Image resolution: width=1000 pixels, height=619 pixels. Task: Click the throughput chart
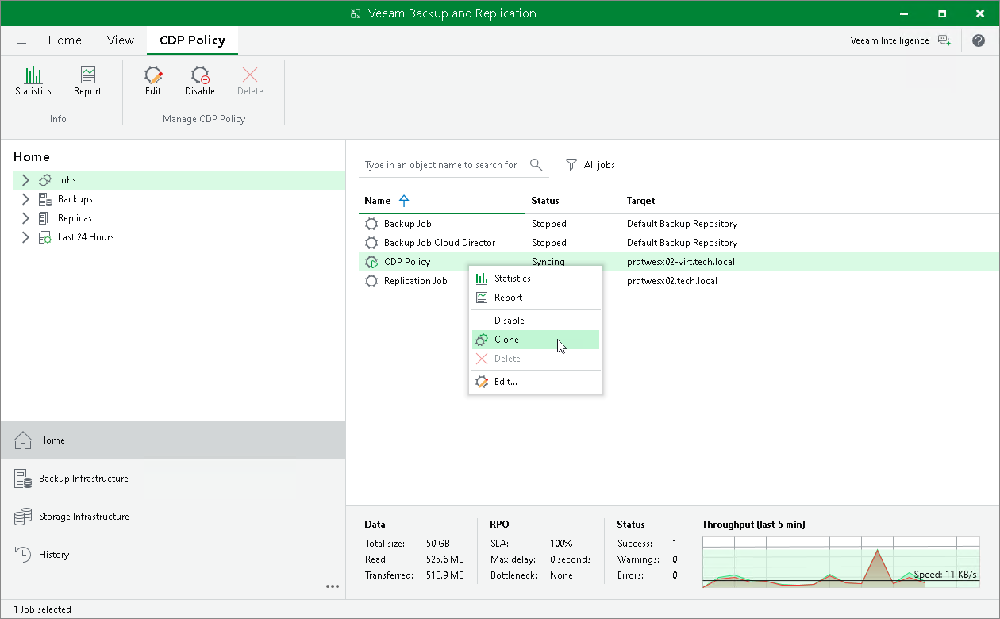(x=841, y=562)
